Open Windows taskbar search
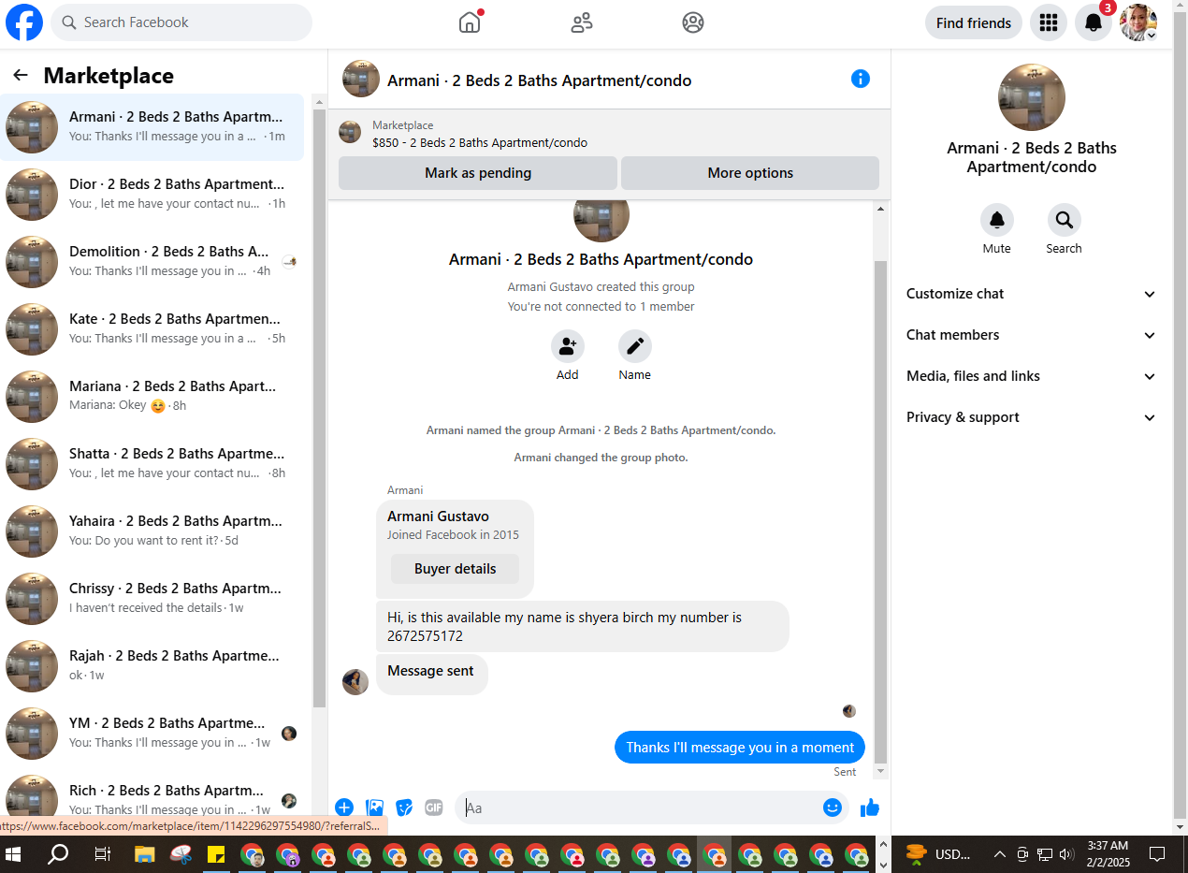The width and height of the screenshot is (1188, 873). pos(58,854)
